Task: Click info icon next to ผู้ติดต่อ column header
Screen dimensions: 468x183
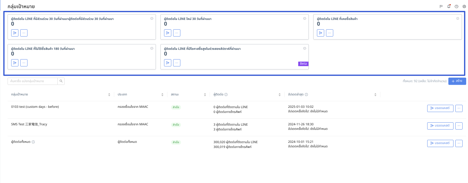Action: [x=226, y=95]
